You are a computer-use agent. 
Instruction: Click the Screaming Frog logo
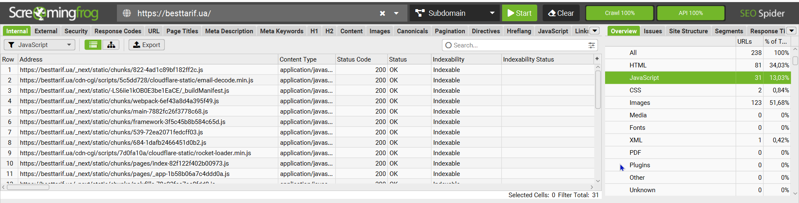coord(54,13)
